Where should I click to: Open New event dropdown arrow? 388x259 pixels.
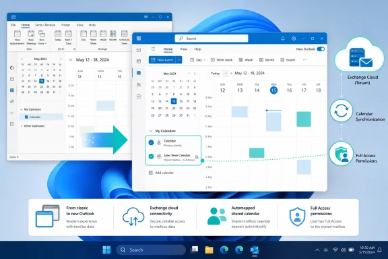pos(179,60)
